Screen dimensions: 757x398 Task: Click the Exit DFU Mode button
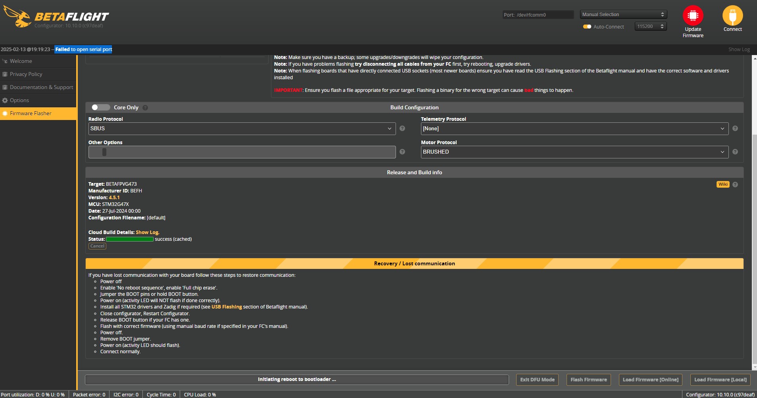point(537,380)
